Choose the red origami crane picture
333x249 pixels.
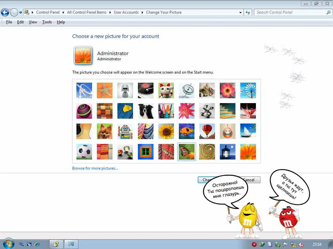[248, 111]
